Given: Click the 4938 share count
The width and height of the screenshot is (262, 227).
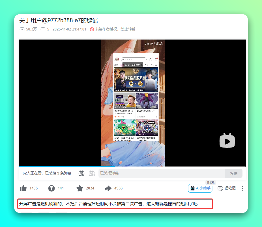Looking at the screenshot, I should (119, 188).
